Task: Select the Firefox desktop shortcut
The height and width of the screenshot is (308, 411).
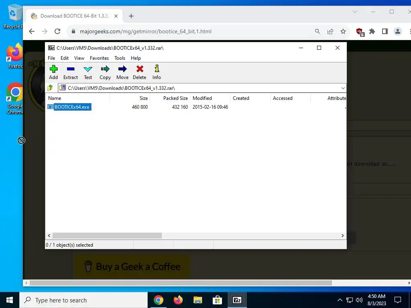Action: point(14,56)
